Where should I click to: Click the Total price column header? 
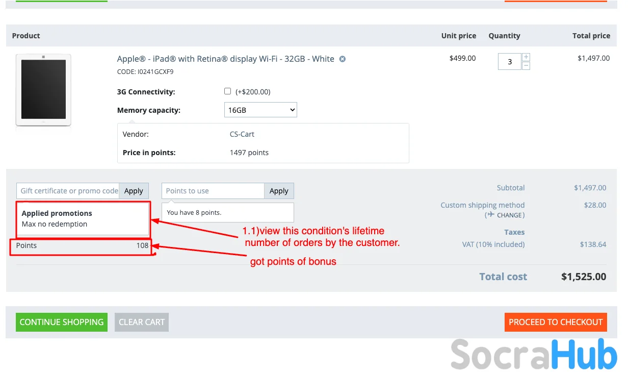click(x=591, y=36)
